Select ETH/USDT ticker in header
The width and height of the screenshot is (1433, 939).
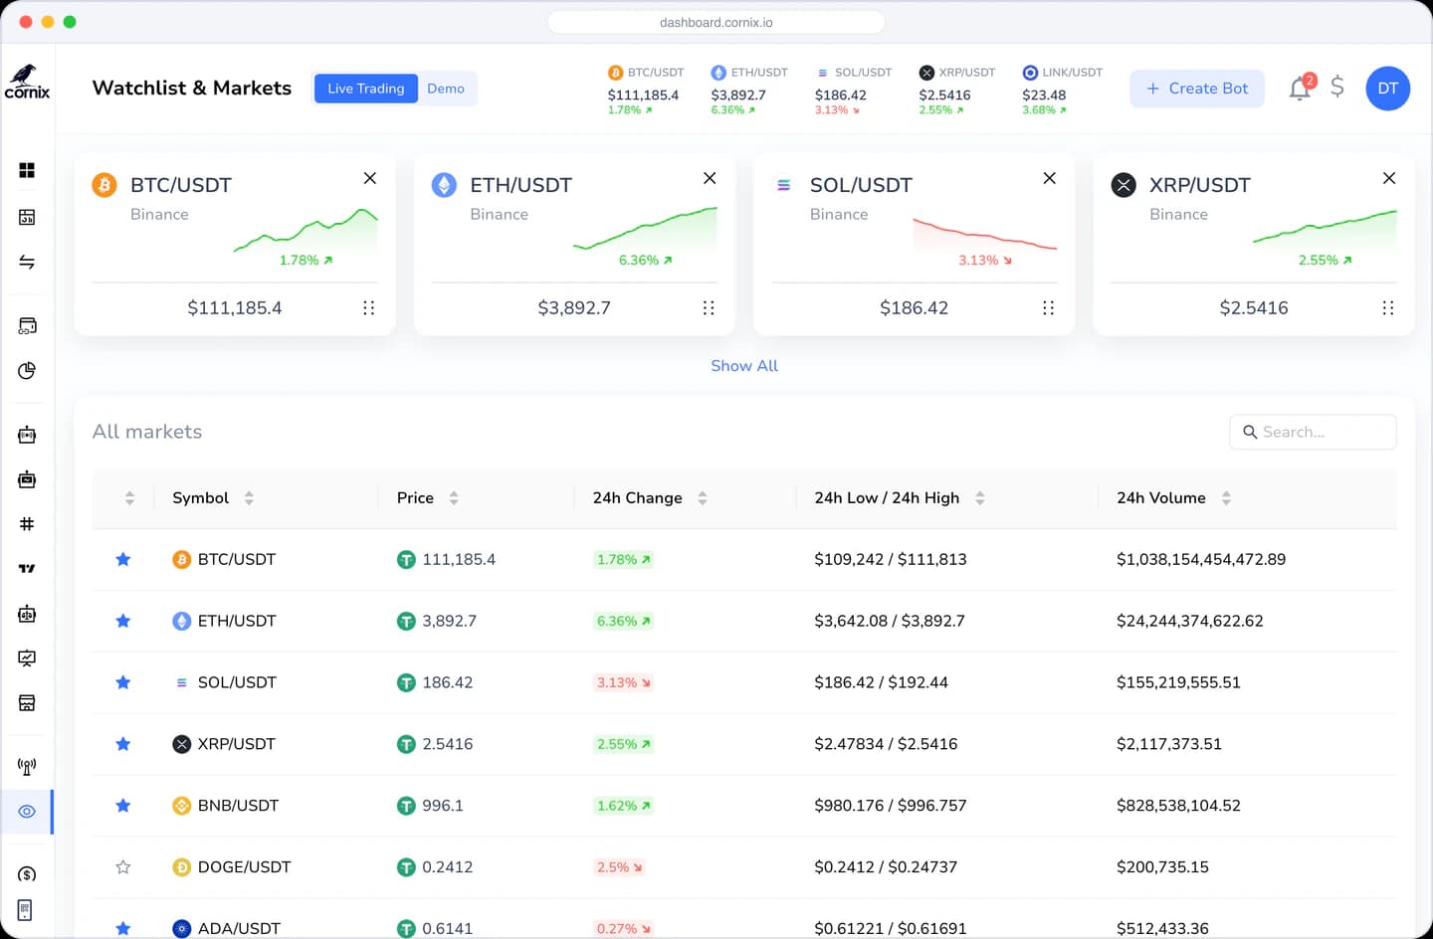pyautogui.click(x=749, y=91)
